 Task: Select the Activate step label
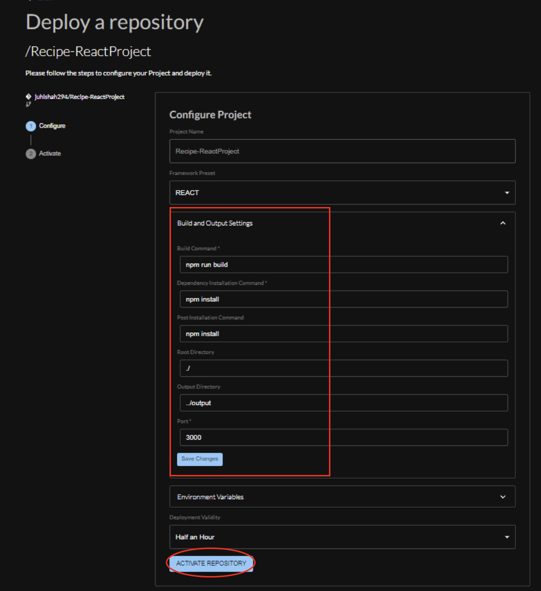50,153
